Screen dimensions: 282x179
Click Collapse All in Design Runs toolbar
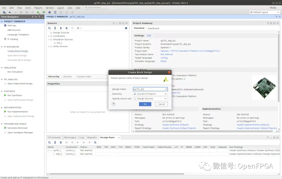[x=55, y=142]
